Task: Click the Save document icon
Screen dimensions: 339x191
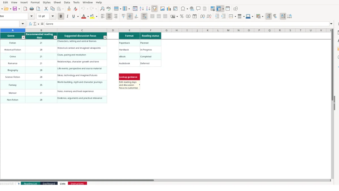Action: (x=15, y=9)
